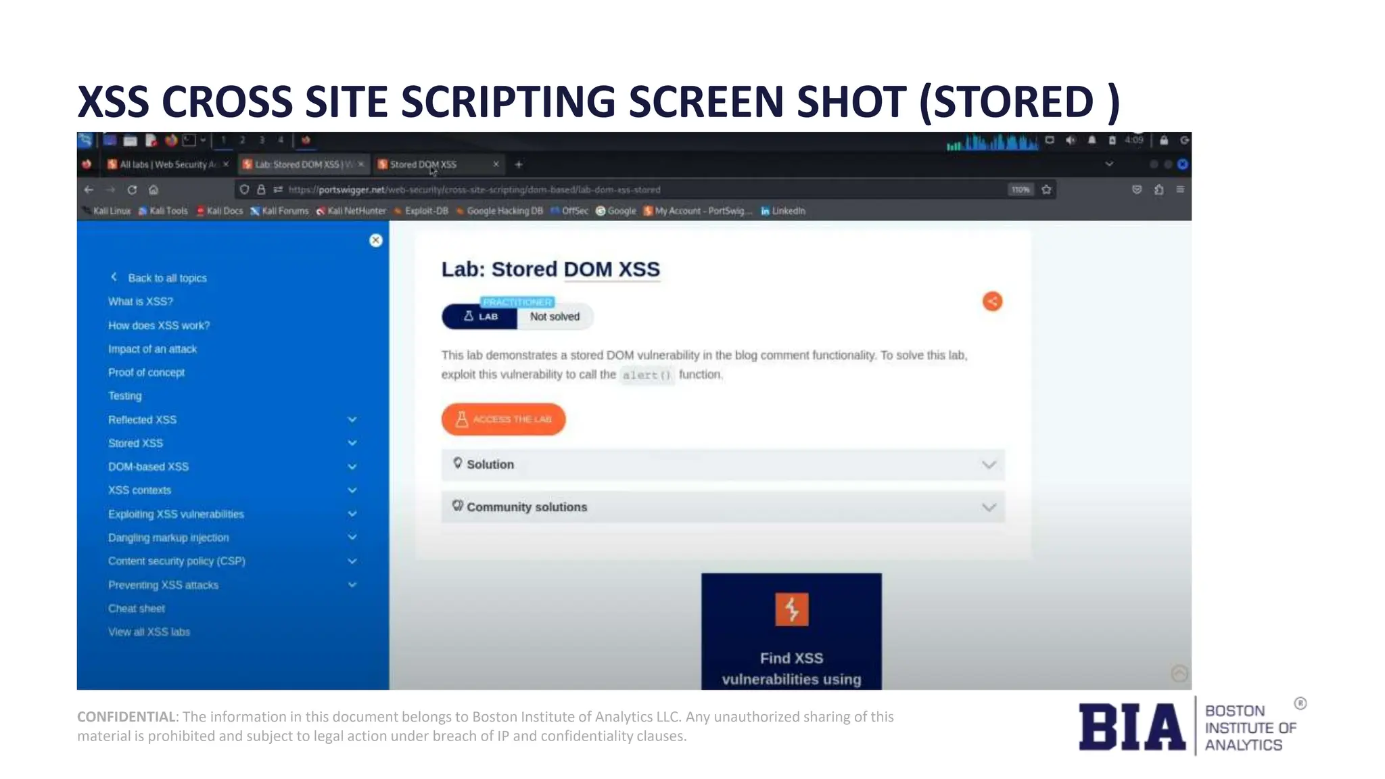This screenshot has width=1385, height=779.
Task: Click the CPU graph monitor in panel
Action: (x=991, y=141)
